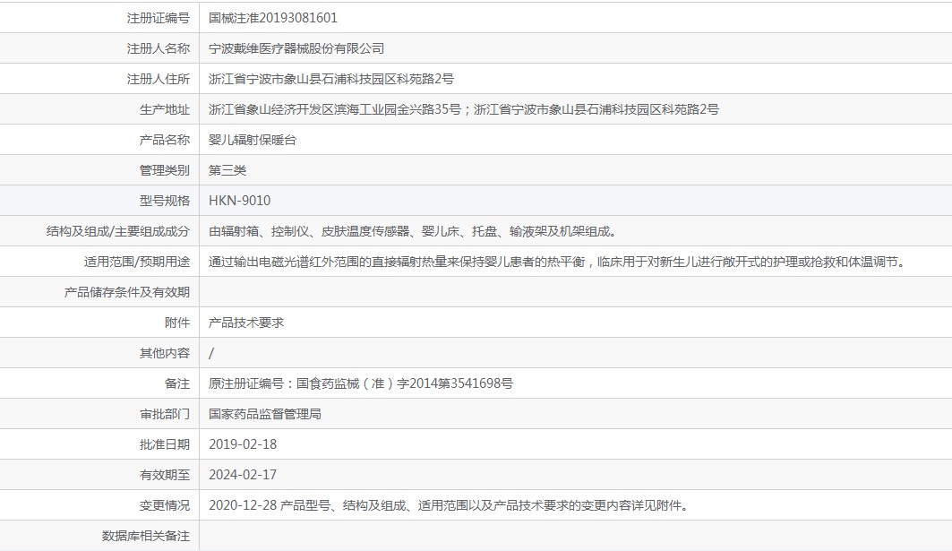Viewport: 952px width, 551px height.
Task: Click the 审批部门 label
Action: click(165, 414)
